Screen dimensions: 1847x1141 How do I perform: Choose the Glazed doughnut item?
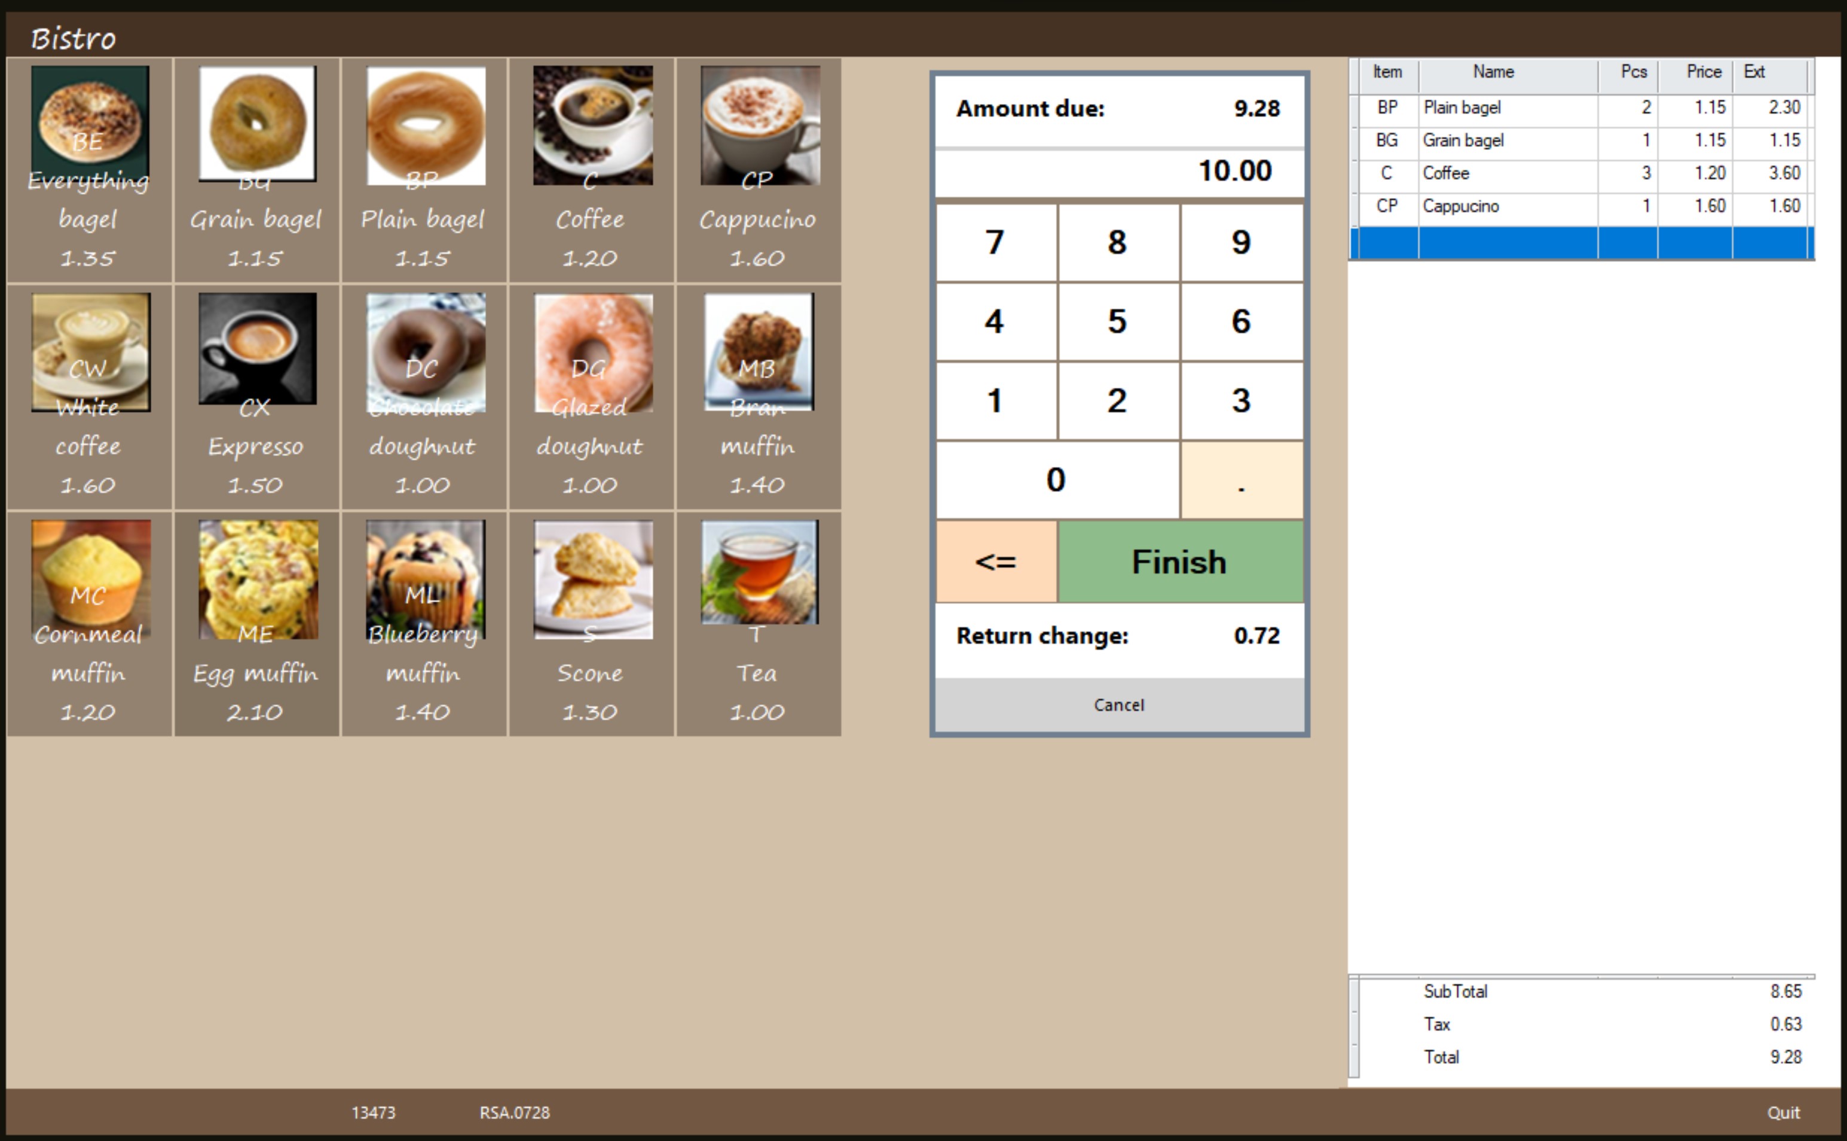click(591, 396)
